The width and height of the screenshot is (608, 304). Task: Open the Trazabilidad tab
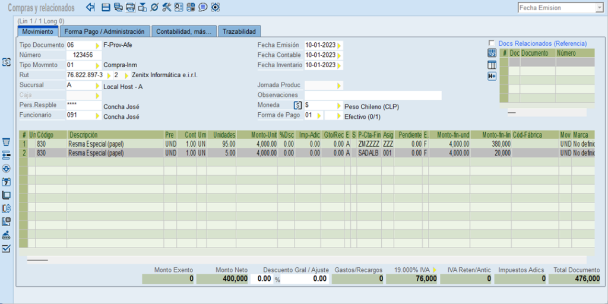[x=239, y=31]
